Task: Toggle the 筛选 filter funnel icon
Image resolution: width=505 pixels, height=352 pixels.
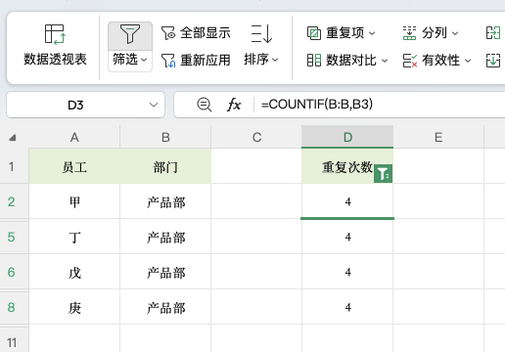Action: (x=130, y=34)
